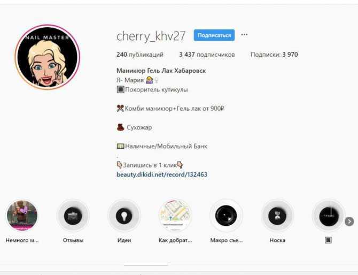The height and width of the screenshot is (275, 358).
Task: Open the Отзывы story highlight
Action: (73, 216)
